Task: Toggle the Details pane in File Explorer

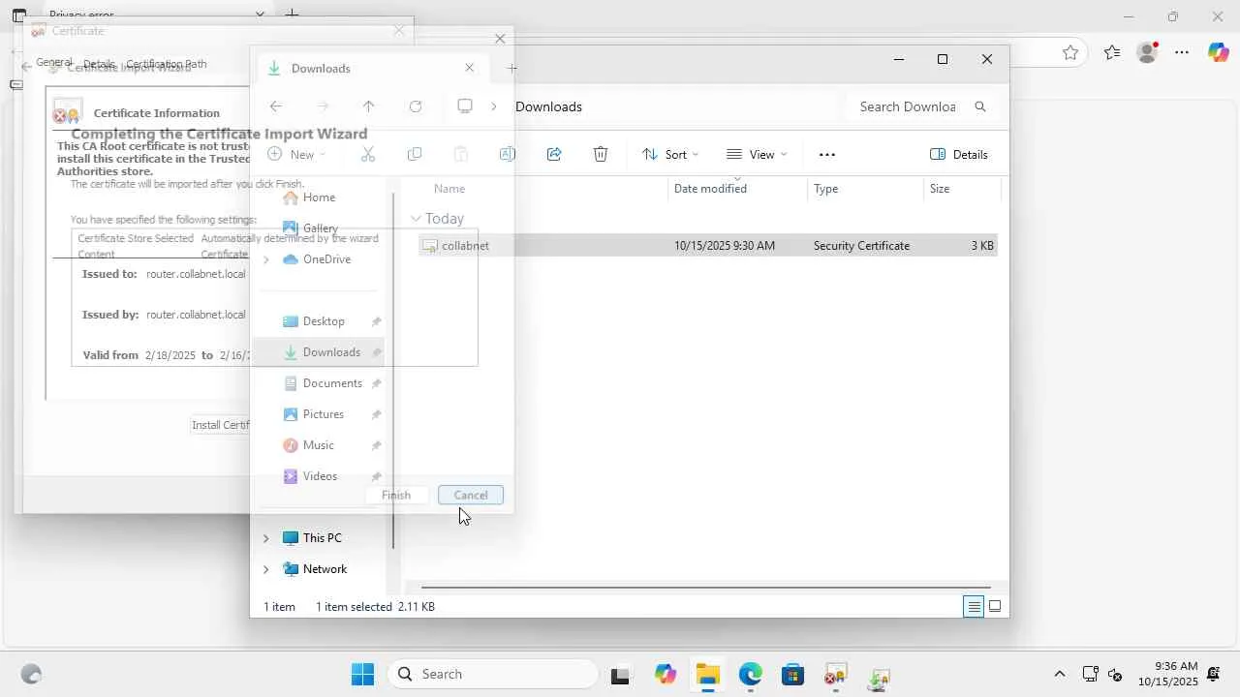Action: pyautogui.click(x=959, y=154)
